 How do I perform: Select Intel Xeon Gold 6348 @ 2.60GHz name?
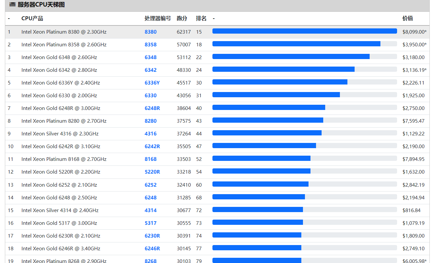click(x=59, y=57)
